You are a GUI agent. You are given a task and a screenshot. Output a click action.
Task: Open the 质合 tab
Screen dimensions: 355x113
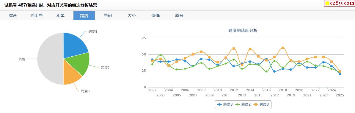[179, 16]
